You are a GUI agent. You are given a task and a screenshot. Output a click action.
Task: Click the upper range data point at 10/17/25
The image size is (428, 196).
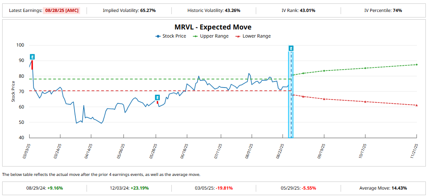tap(365, 68)
